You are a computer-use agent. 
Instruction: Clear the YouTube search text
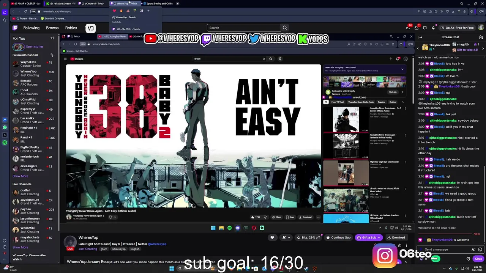[264, 59]
